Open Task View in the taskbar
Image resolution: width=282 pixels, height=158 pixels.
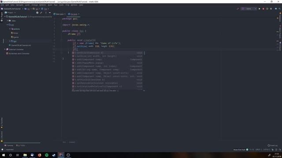point(18,155)
